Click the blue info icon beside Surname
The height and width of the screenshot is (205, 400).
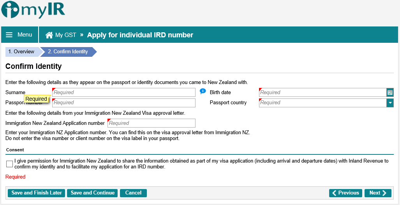[x=203, y=92]
